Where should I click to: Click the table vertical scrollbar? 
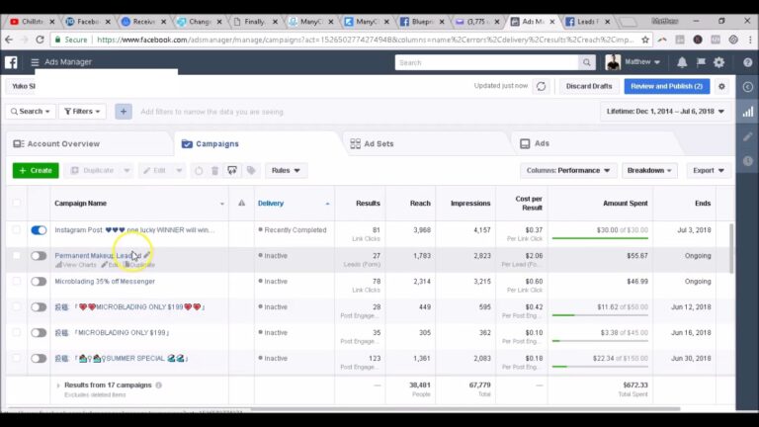731,248
